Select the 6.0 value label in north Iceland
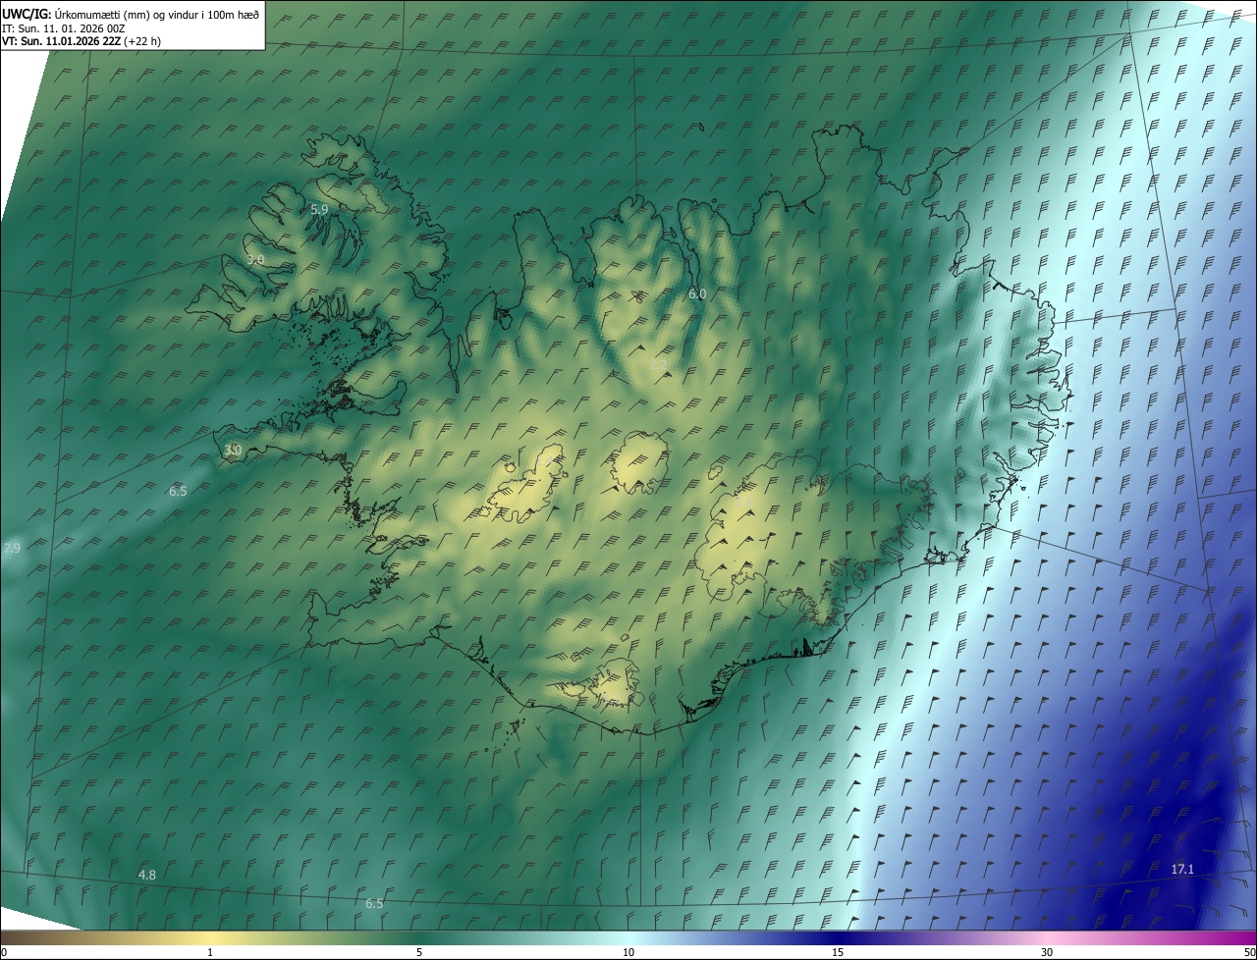 tap(697, 293)
